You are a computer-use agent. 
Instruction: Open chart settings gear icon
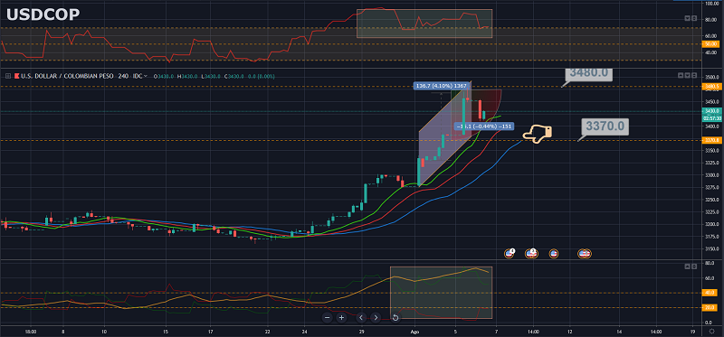pos(711,331)
